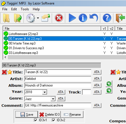Click the green left arrow copy button
Viewport: 126px width, 124px height.
pyautogui.click(x=109, y=84)
